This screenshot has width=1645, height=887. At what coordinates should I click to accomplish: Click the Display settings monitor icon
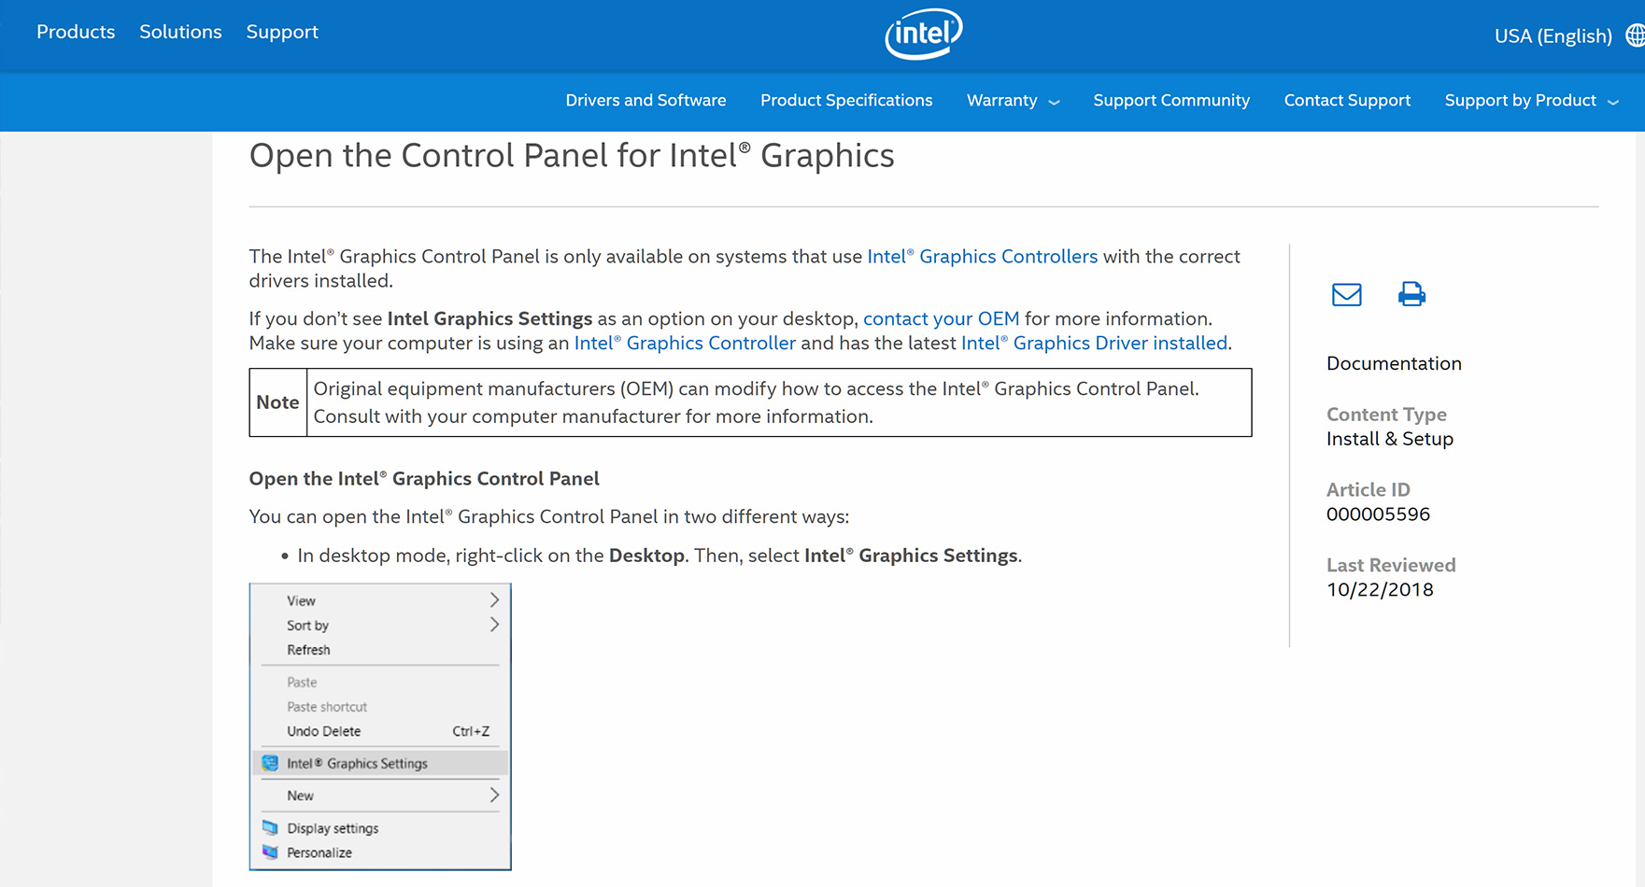tap(270, 827)
